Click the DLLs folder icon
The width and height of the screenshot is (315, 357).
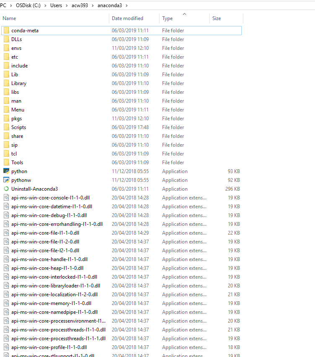point(6,39)
